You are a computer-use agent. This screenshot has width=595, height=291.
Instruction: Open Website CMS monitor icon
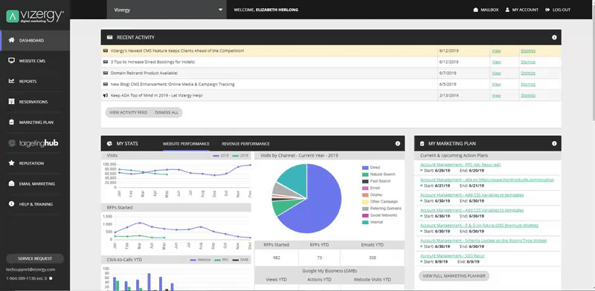pos(11,61)
